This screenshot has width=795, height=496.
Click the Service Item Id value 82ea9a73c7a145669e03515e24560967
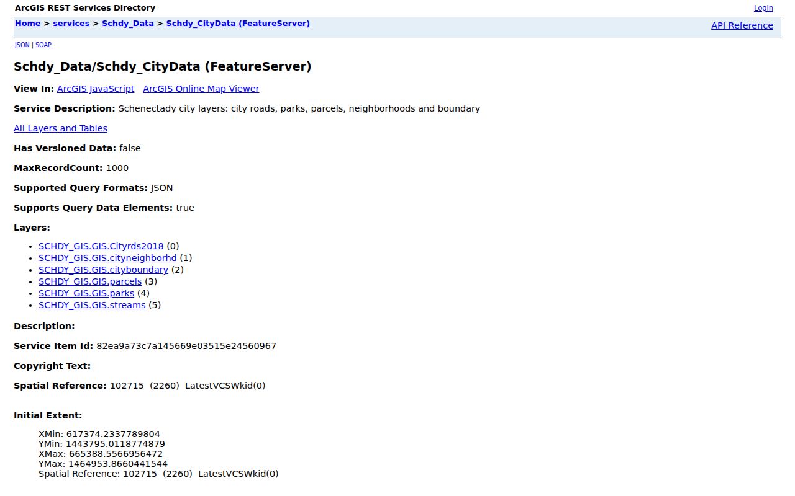click(x=186, y=346)
